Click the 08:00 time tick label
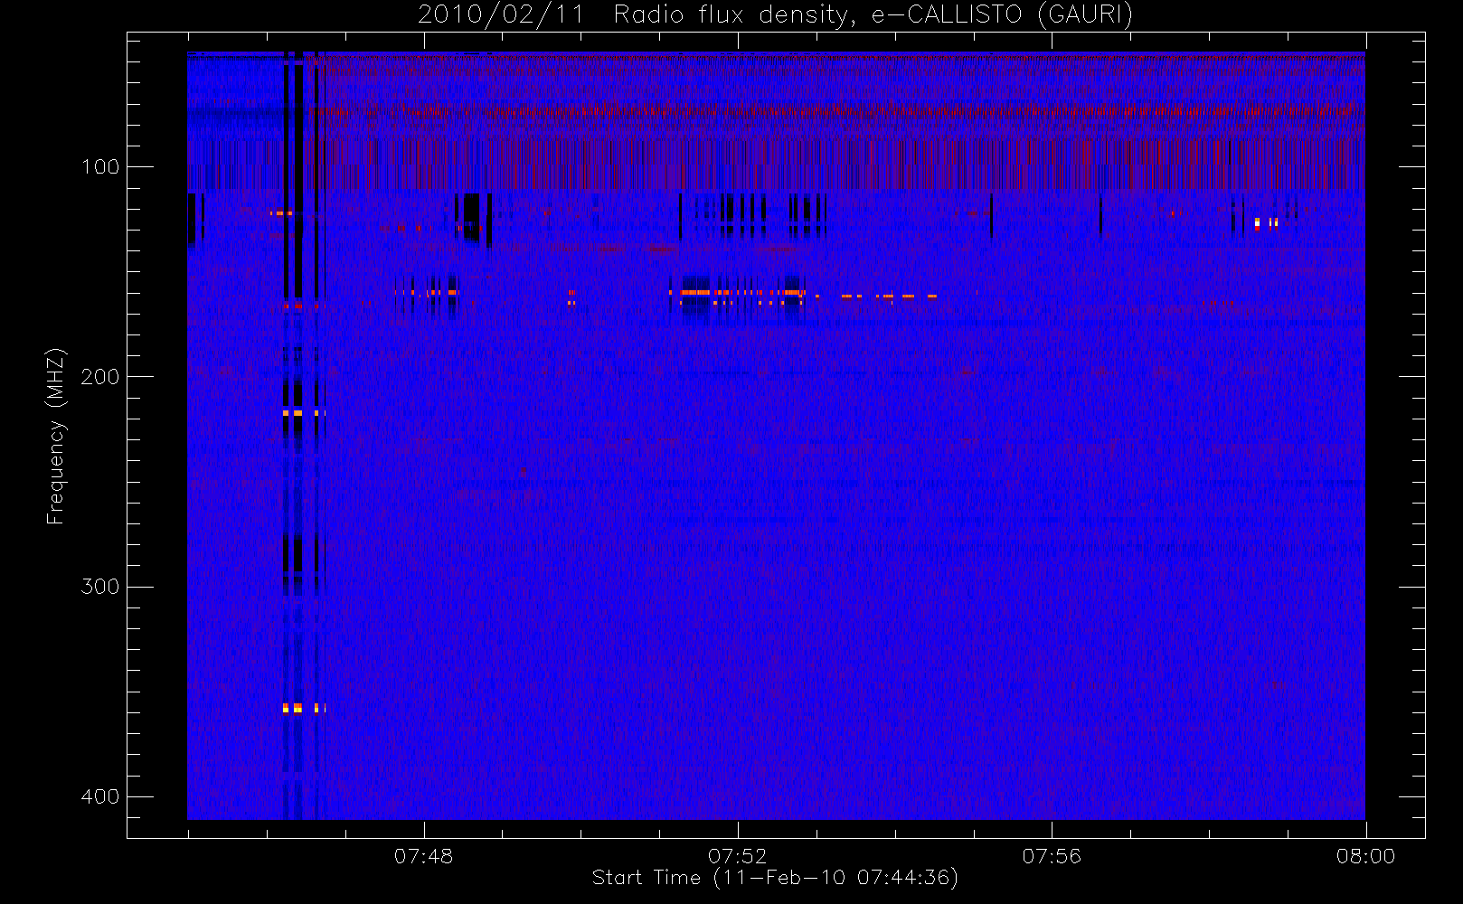 pyautogui.click(x=1365, y=856)
